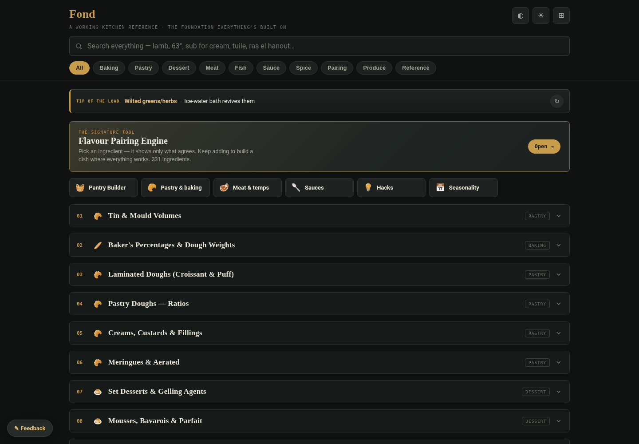Click DESSERT tag on Set Desserts row

(x=536, y=392)
